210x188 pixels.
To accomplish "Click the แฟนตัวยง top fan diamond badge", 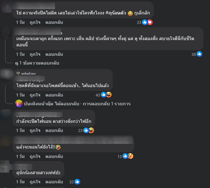I will tap(18, 73).
